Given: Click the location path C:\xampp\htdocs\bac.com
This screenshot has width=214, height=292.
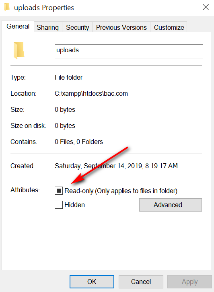Looking at the screenshot, I should click(x=91, y=93).
